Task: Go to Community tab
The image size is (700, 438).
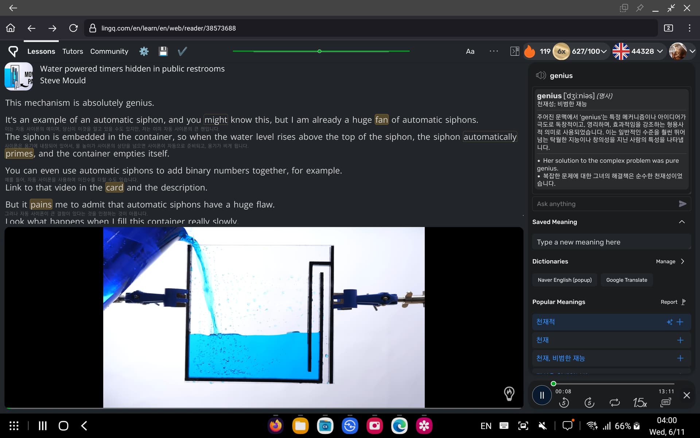Action: [x=109, y=51]
